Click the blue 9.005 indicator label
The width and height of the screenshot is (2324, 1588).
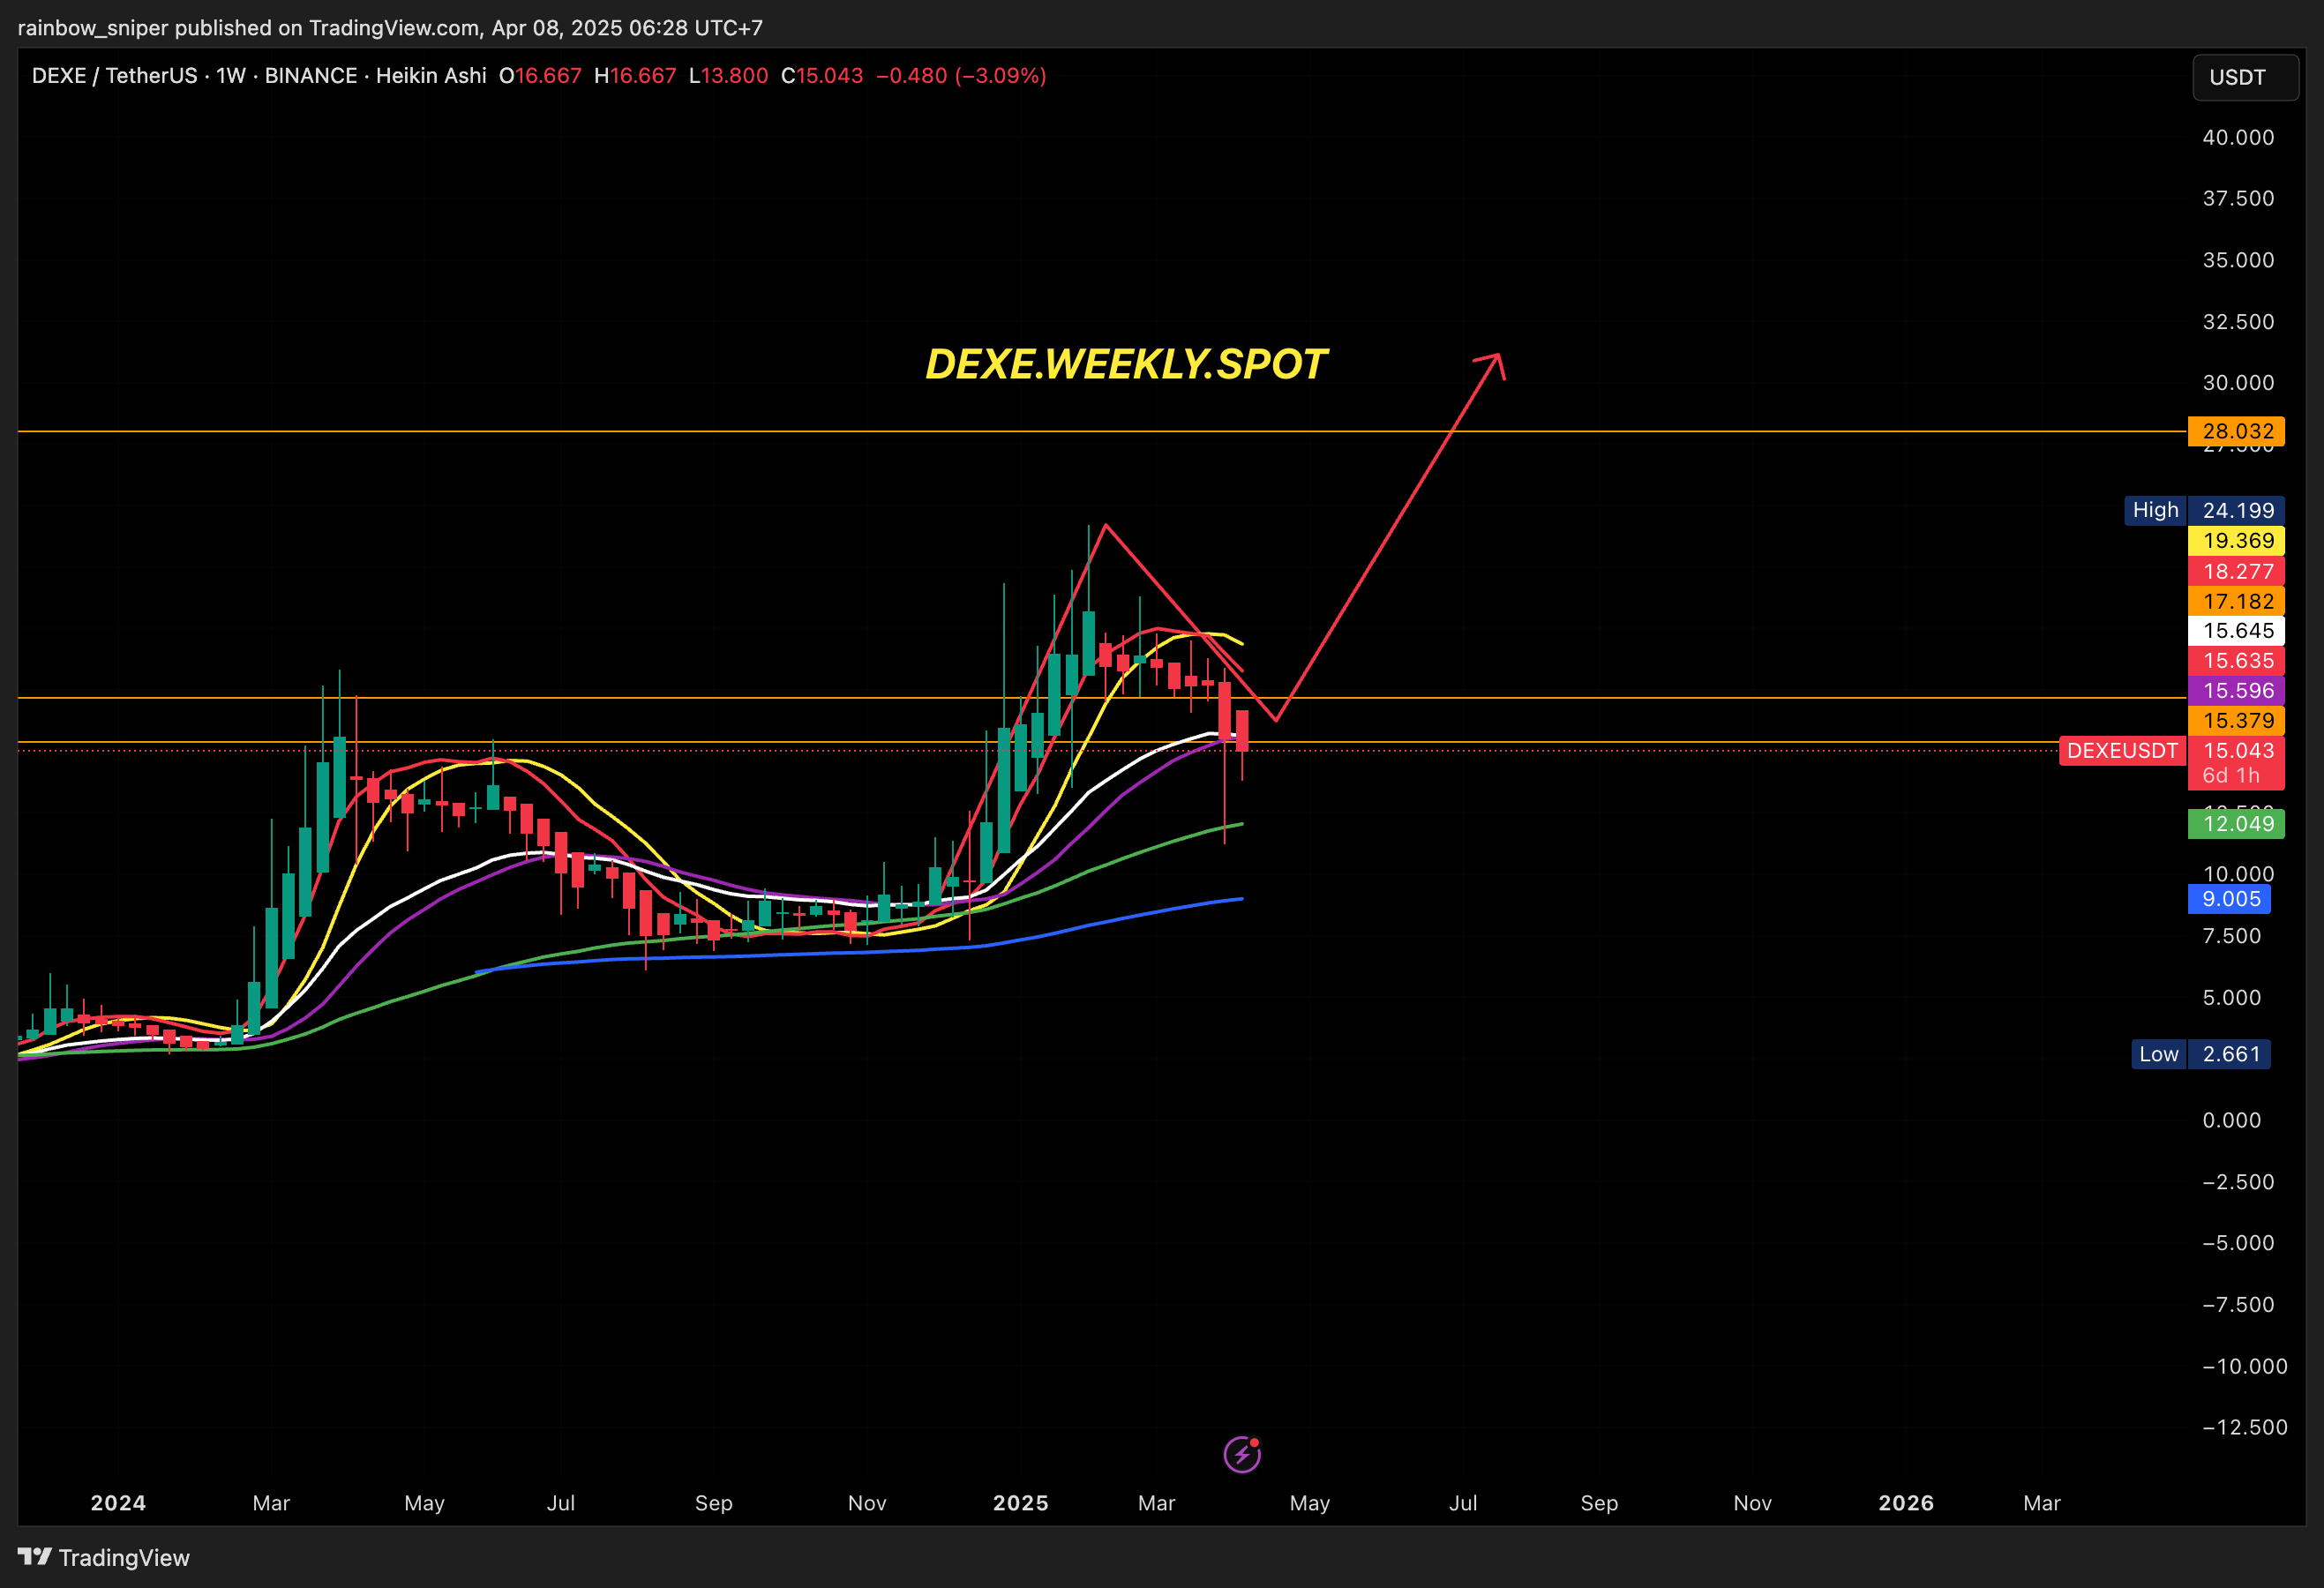tap(2229, 899)
